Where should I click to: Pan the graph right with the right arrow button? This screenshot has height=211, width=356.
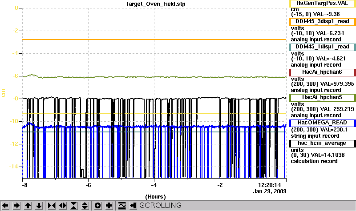pos(16,206)
